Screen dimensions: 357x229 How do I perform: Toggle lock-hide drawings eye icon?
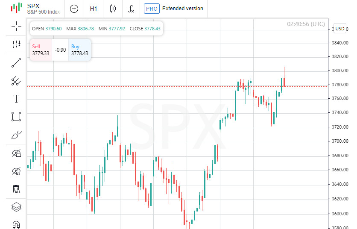[x=16, y=153]
